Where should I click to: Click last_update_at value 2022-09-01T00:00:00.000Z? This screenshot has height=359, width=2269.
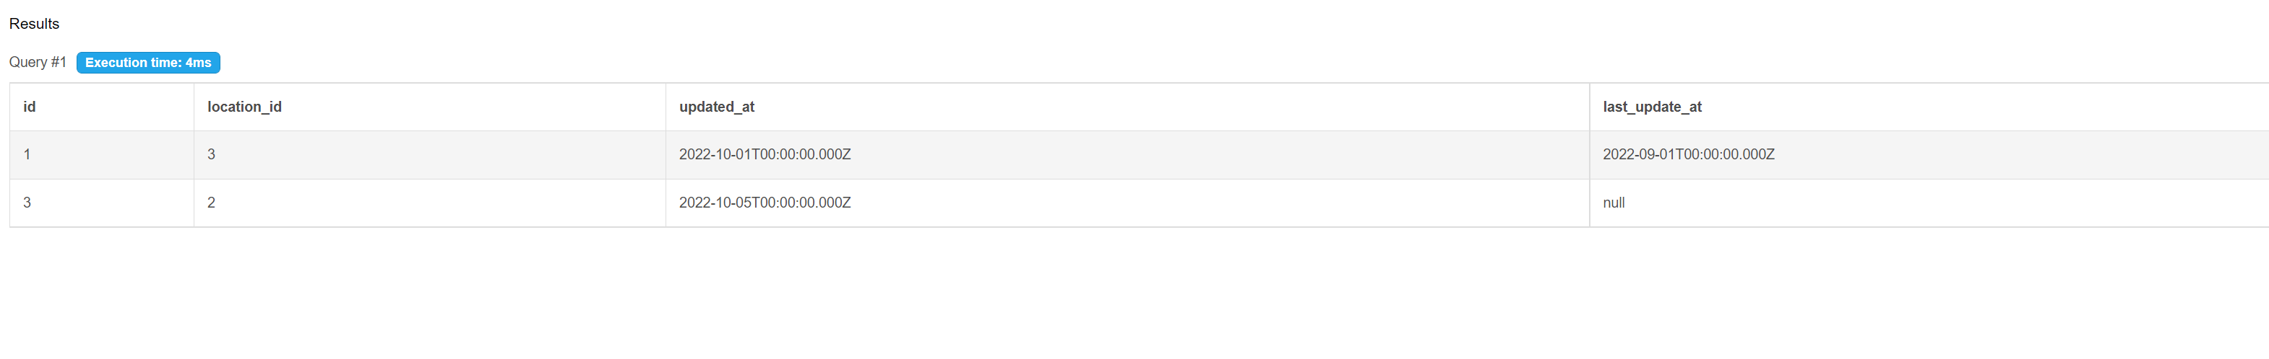click(1689, 154)
